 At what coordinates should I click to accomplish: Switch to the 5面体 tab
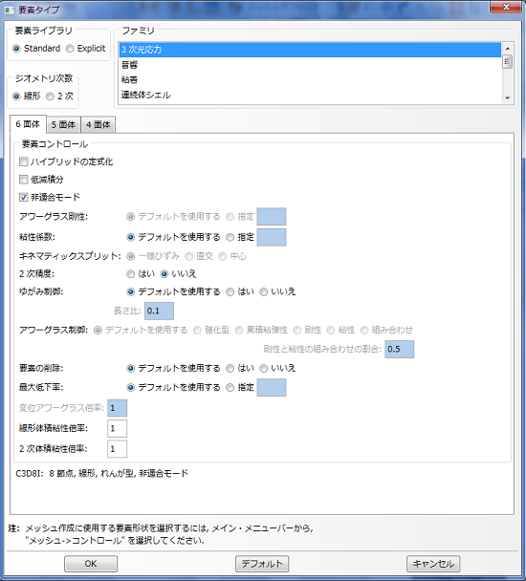click(x=63, y=125)
